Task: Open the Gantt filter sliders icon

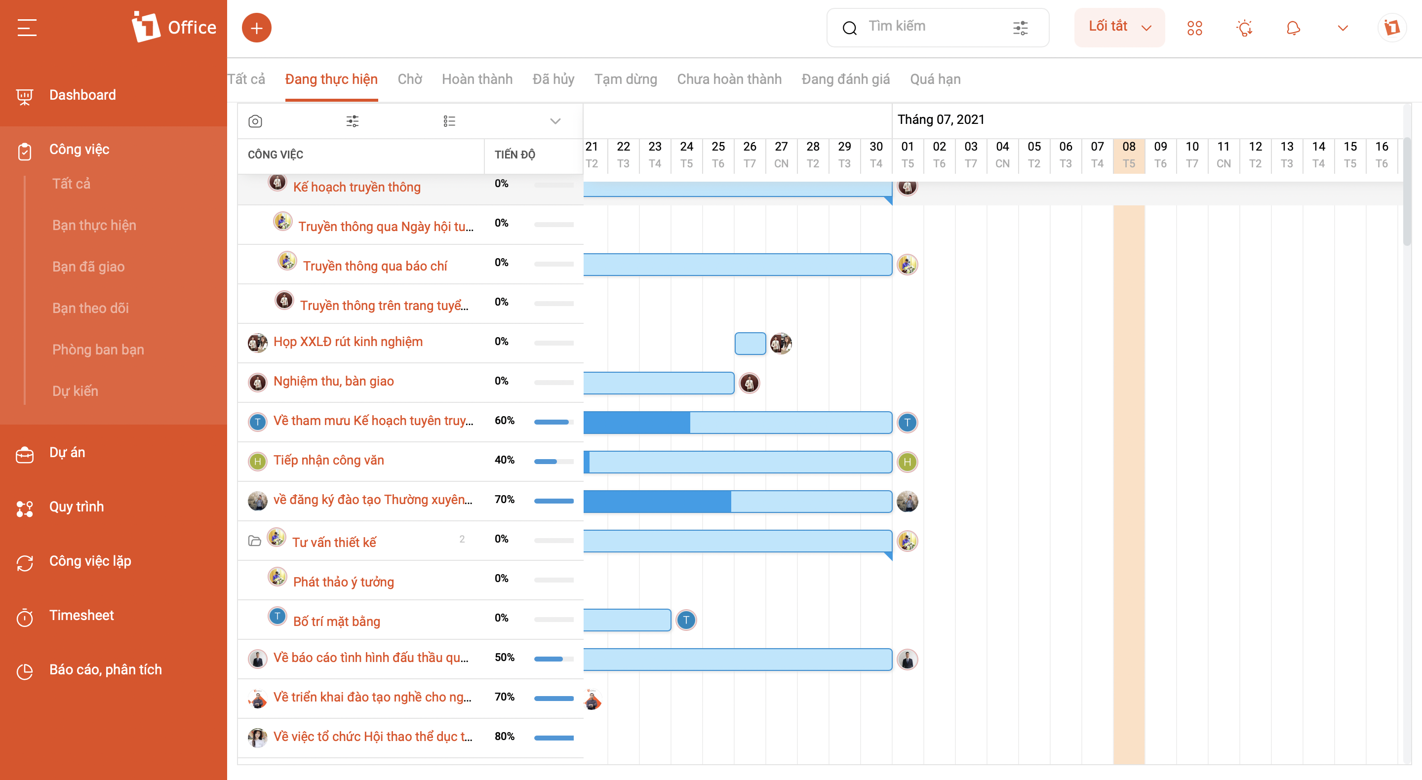Action: point(352,121)
